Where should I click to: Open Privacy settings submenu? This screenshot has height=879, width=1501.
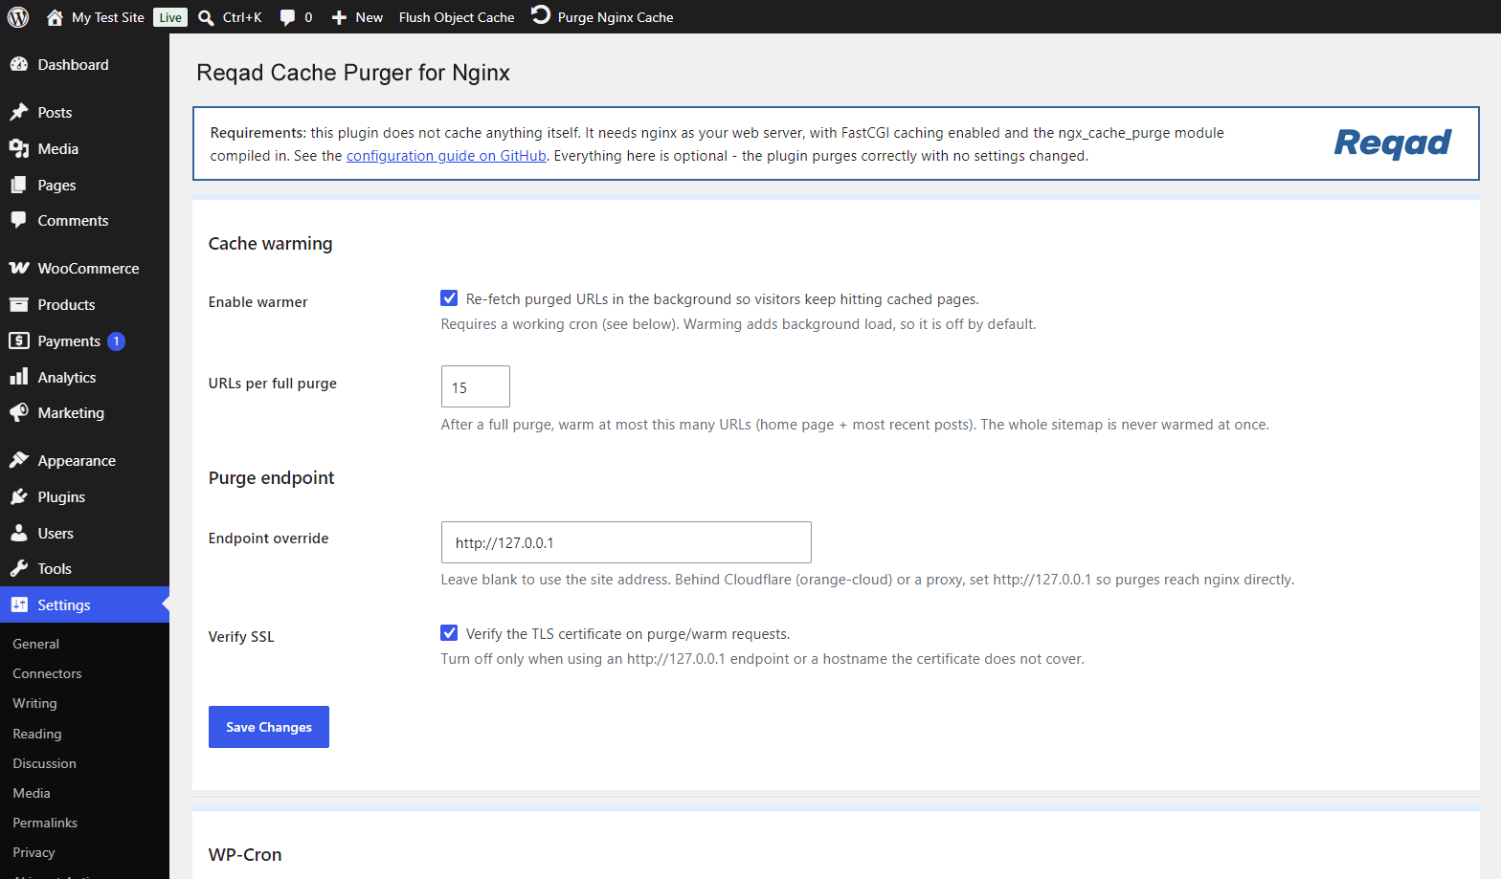coord(34,852)
